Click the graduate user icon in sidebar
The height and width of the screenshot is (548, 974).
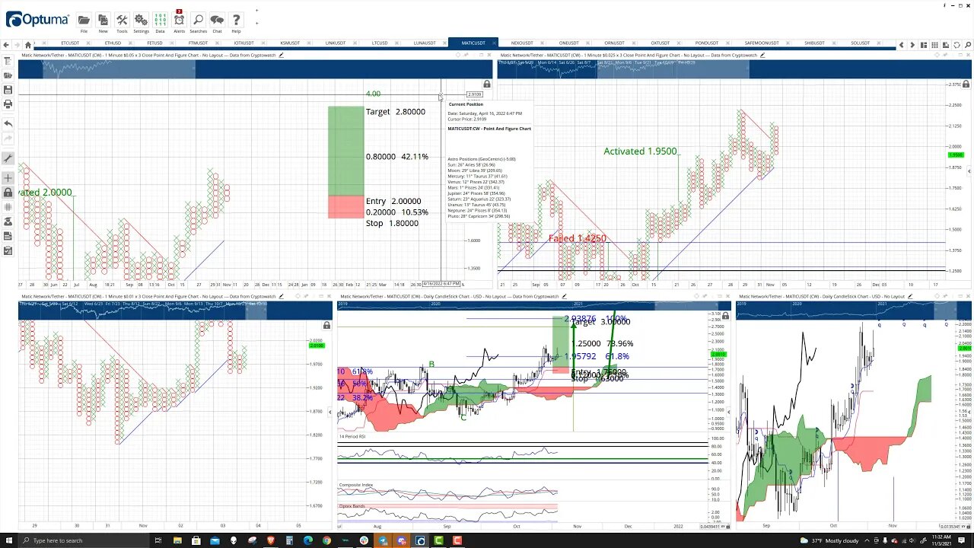click(8, 221)
